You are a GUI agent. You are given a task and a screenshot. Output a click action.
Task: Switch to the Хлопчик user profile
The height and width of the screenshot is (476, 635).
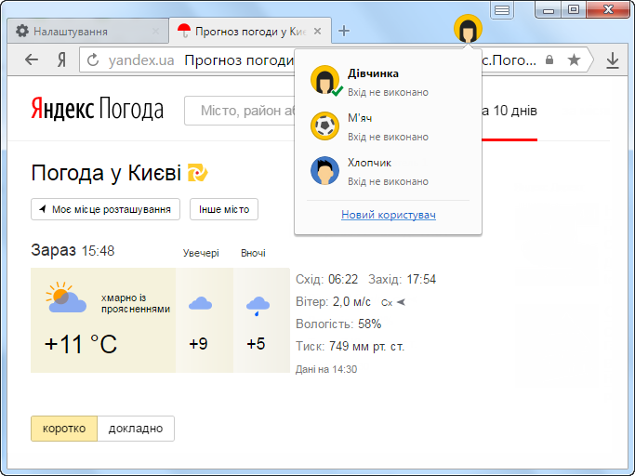[388, 170]
